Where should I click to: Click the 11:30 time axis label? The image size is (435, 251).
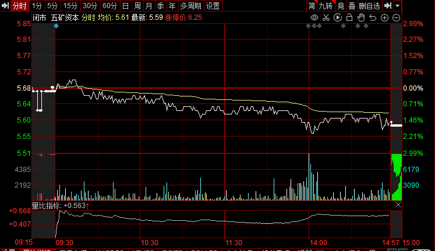tap(234, 243)
